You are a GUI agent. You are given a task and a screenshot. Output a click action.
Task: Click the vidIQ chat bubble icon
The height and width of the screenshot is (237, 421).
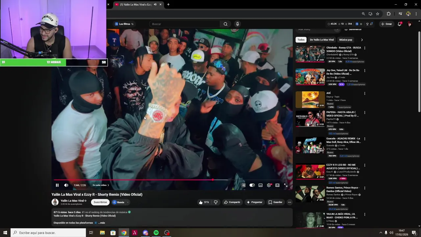pos(372,24)
